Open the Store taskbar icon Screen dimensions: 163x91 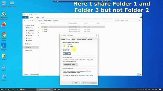[x=55, y=89]
